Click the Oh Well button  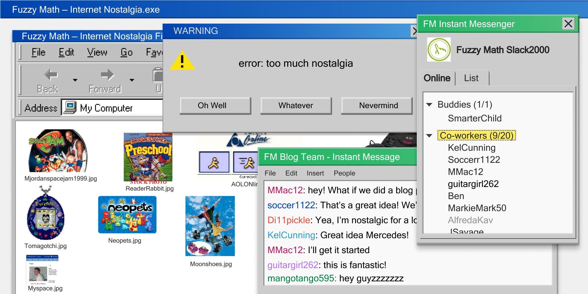[x=215, y=106]
